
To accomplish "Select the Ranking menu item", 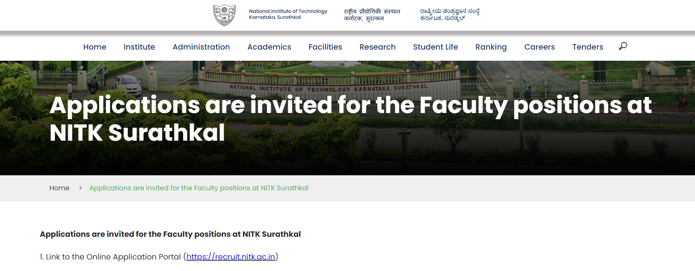I will (x=491, y=47).
